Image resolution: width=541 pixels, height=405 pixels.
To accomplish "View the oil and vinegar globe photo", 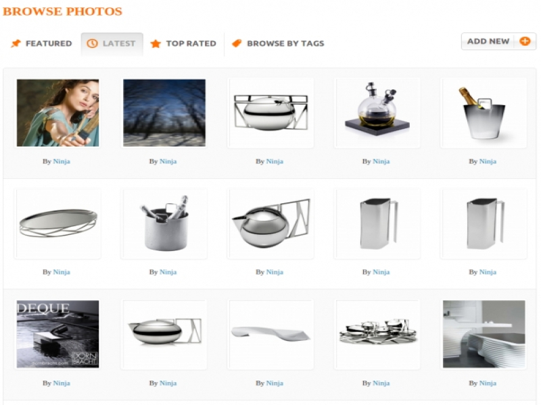I will [x=377, y=113].
